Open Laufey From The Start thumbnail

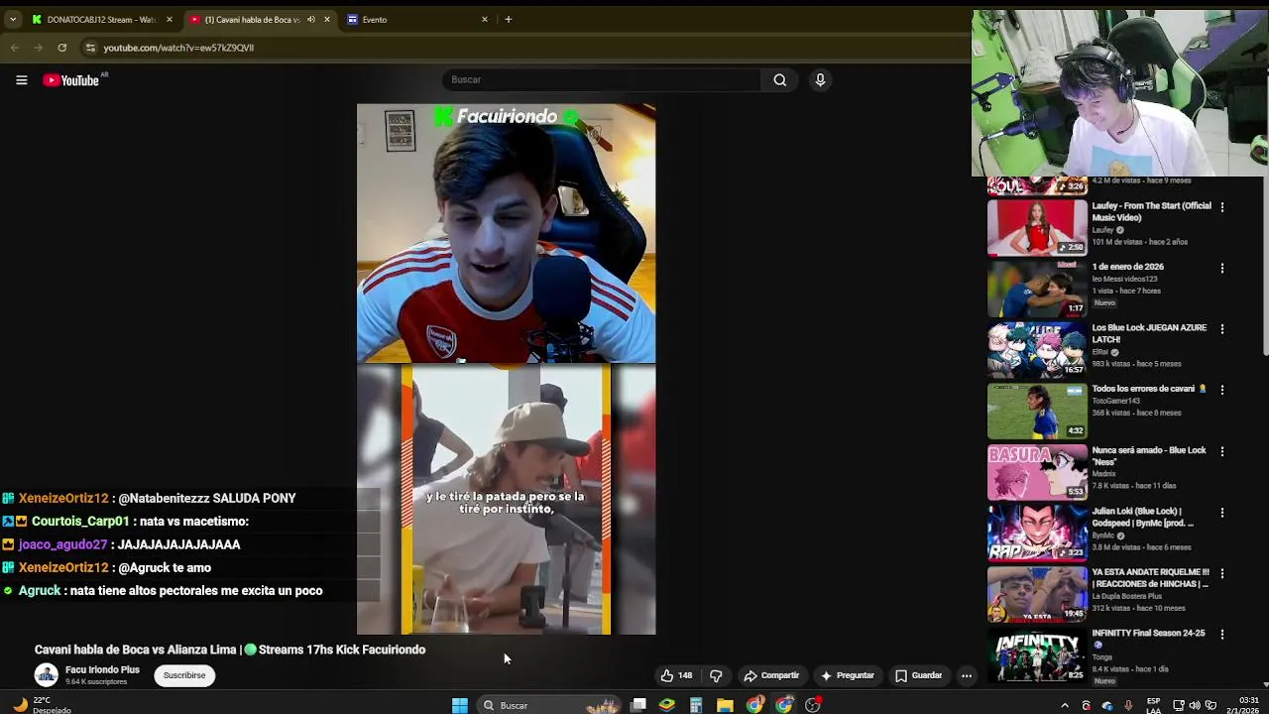pyautogui.click(x=1037, y=228)
